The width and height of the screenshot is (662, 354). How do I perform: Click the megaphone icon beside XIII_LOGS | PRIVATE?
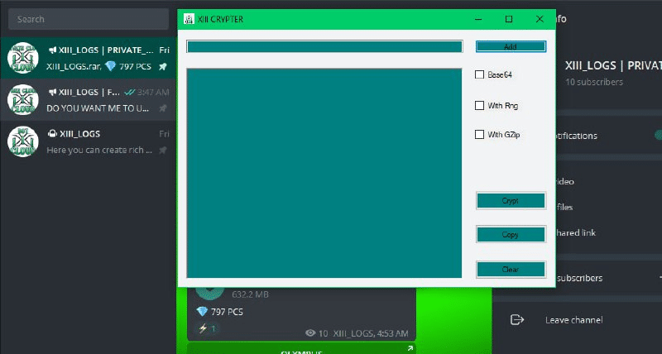tap(53, 50)
